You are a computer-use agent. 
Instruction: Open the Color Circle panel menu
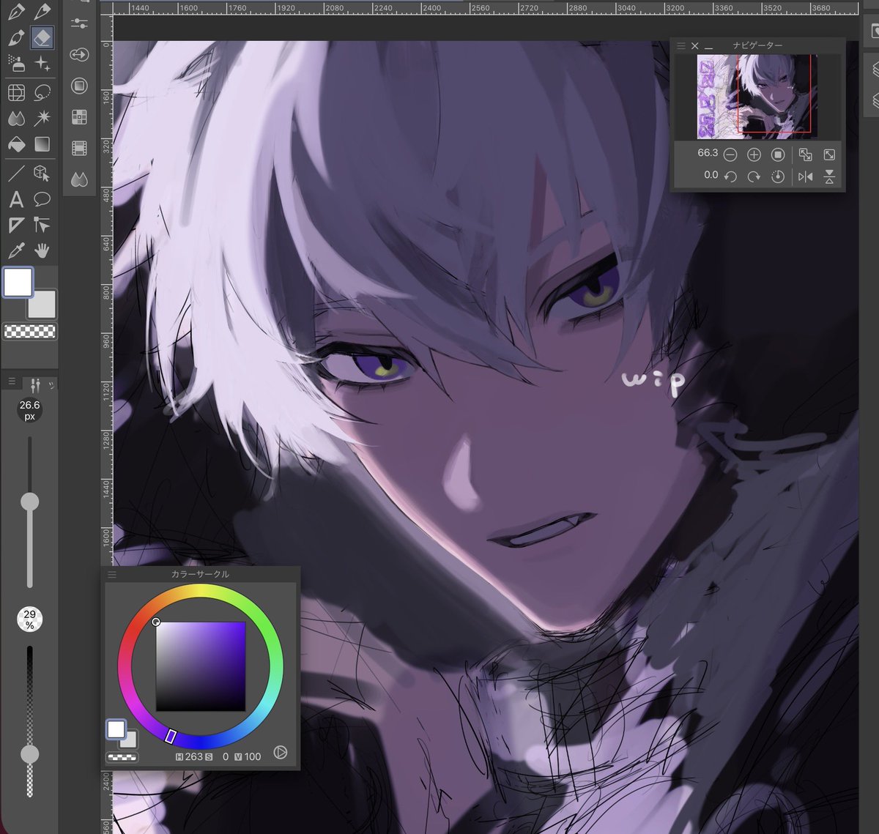click(x=111, y=574)
